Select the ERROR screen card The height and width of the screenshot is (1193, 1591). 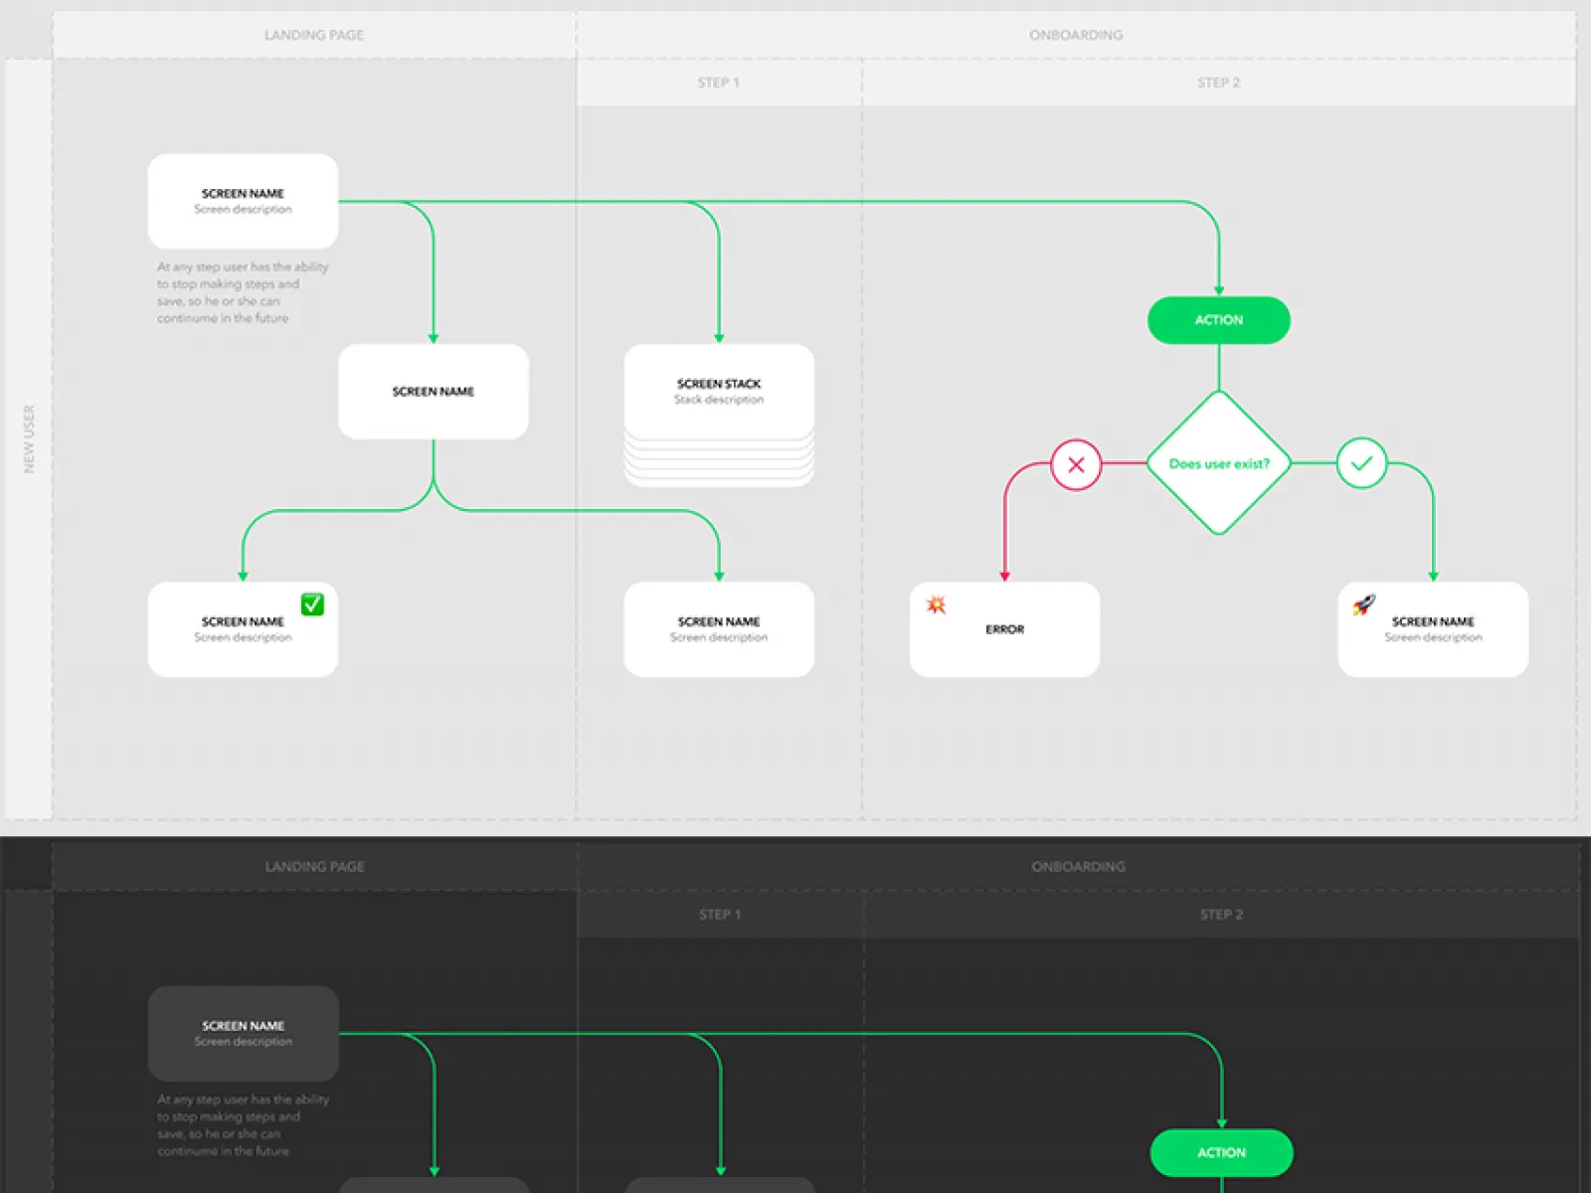pos(1004,629)
